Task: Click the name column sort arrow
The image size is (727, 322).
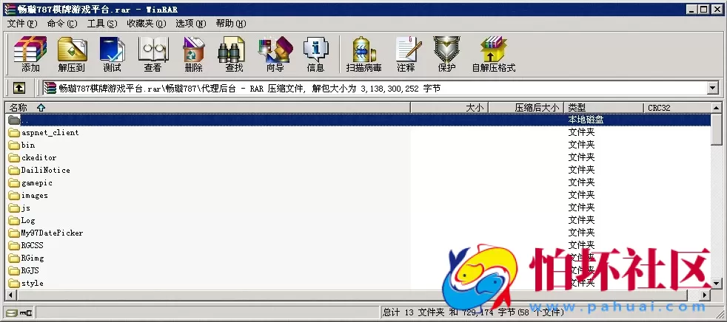Action: [41, 107]
